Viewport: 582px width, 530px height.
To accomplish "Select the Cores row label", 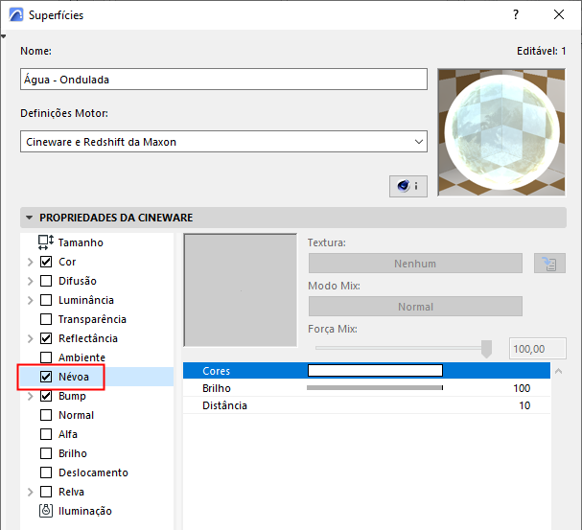I will (216, 371).
